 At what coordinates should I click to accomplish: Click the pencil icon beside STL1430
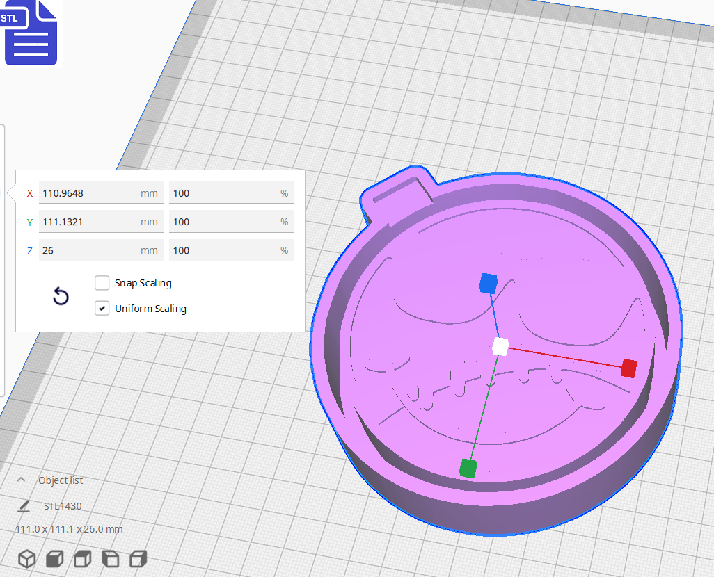(23, 506)
